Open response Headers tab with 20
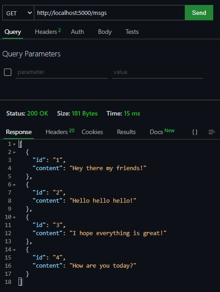The width and height of the screenshot is (220, 292). (x=60, y=132)
